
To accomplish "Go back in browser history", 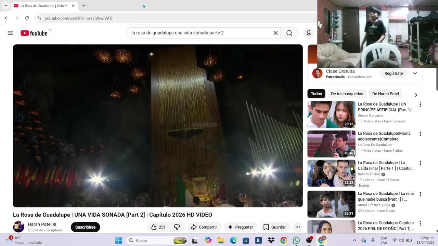I will 7,18.
